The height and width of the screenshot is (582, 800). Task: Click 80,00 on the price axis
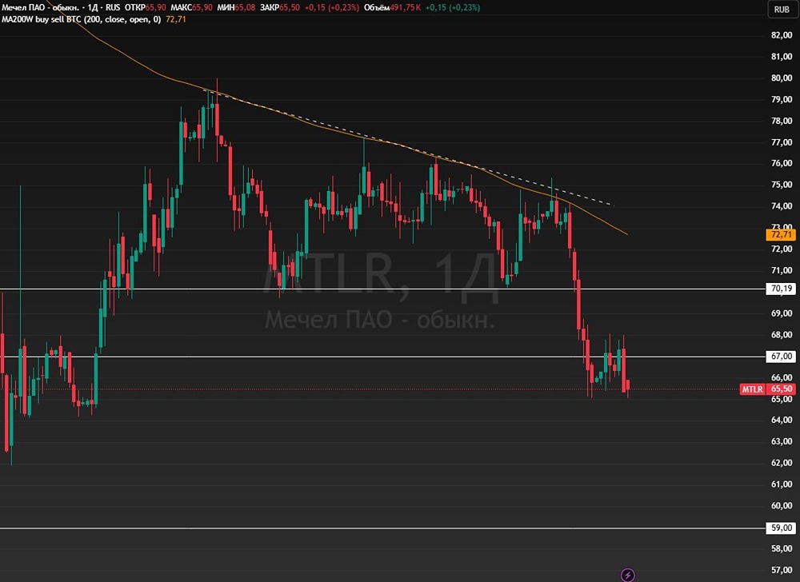tap(782, 78)
